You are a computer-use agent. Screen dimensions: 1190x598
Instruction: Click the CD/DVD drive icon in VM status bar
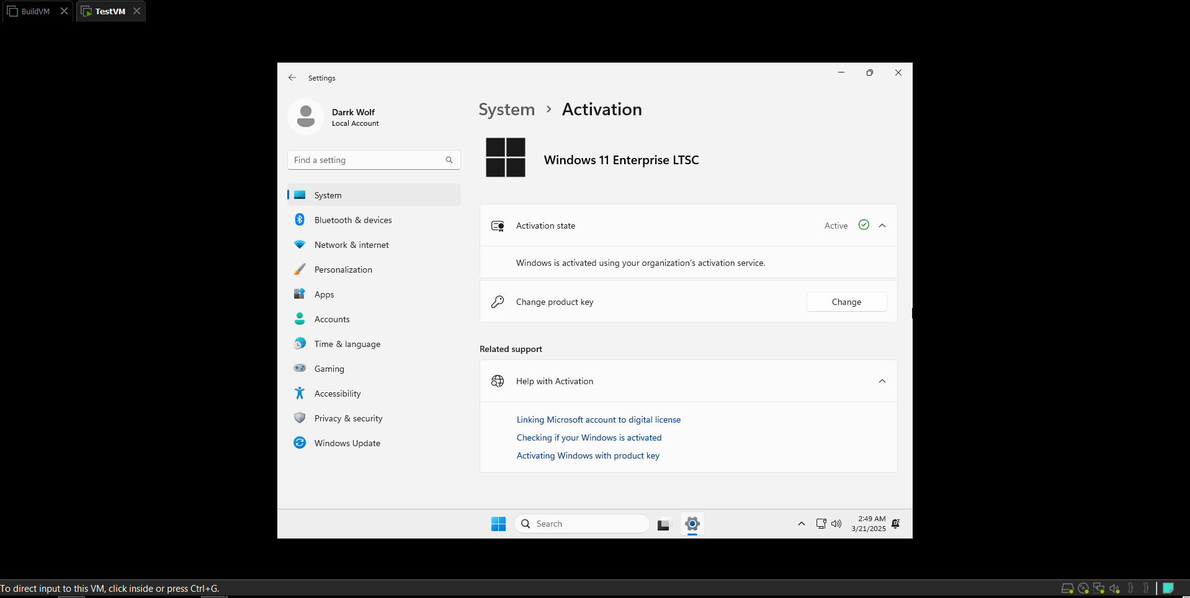1083,588
